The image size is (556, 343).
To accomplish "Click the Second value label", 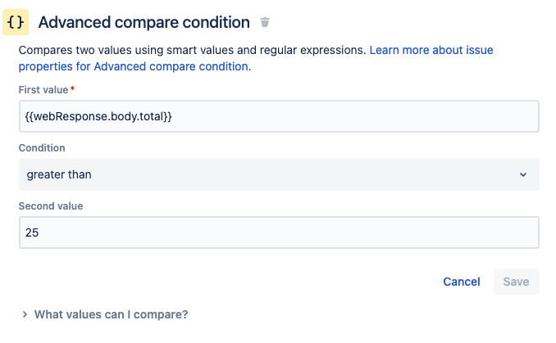I will coord(51,205).
